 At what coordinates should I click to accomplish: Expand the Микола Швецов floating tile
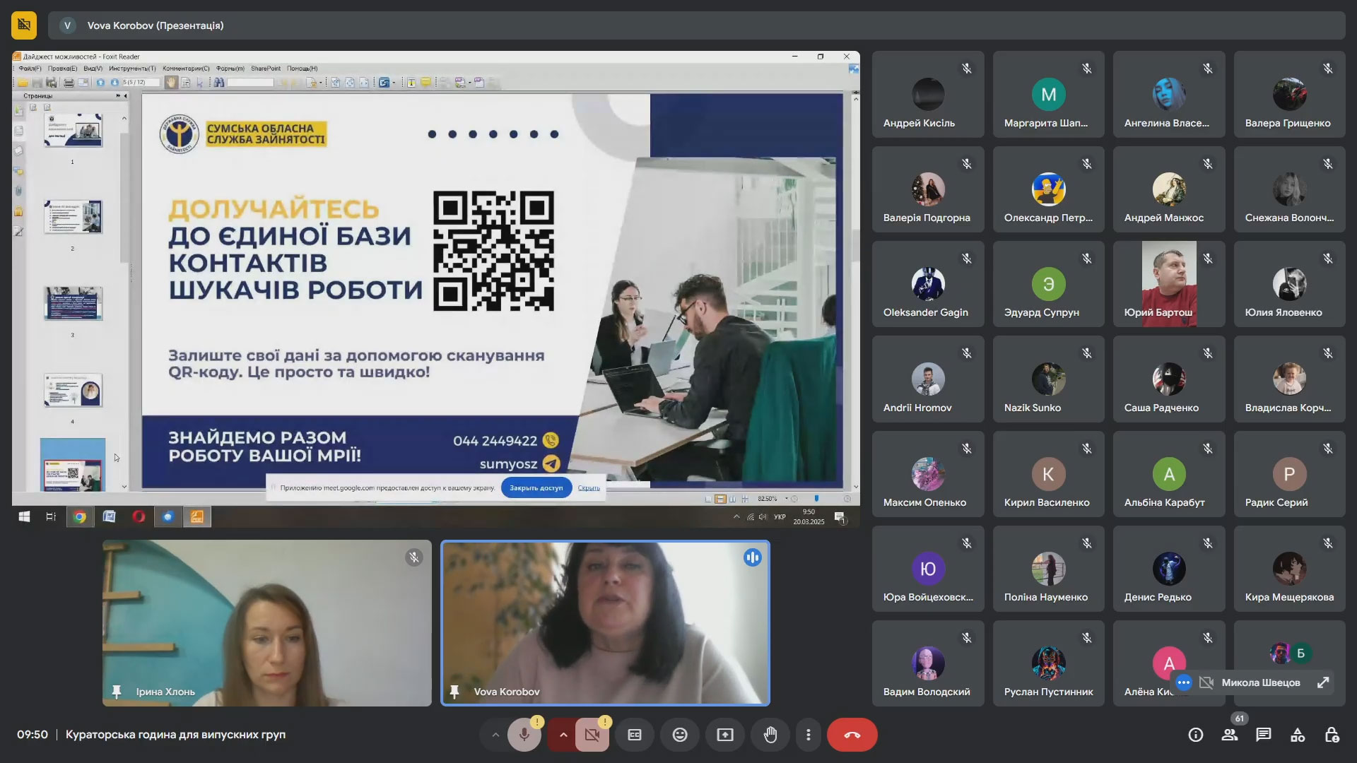tap(1323, 682)
